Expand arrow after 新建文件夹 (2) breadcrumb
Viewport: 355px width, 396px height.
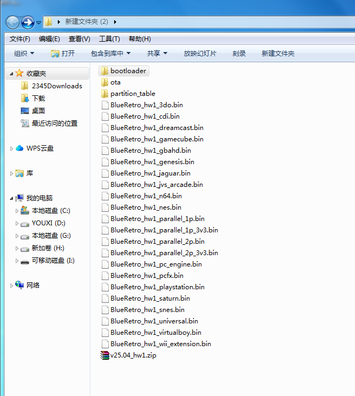click(x=115, y=22)
